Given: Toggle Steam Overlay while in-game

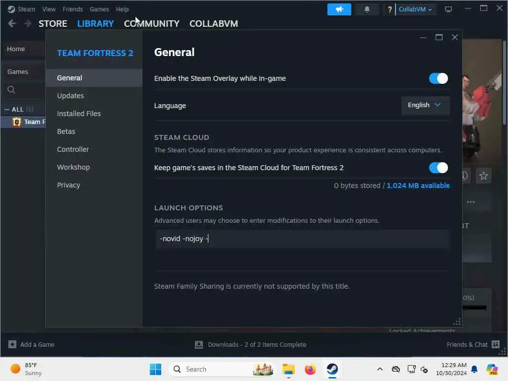Looking at the screenshot, I should coord(439,78).
